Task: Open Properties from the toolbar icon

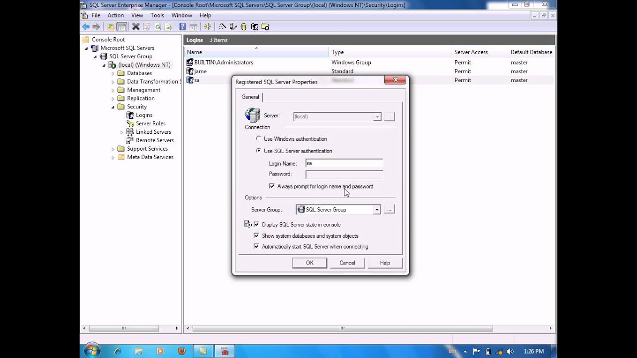Action: point(146,27)
